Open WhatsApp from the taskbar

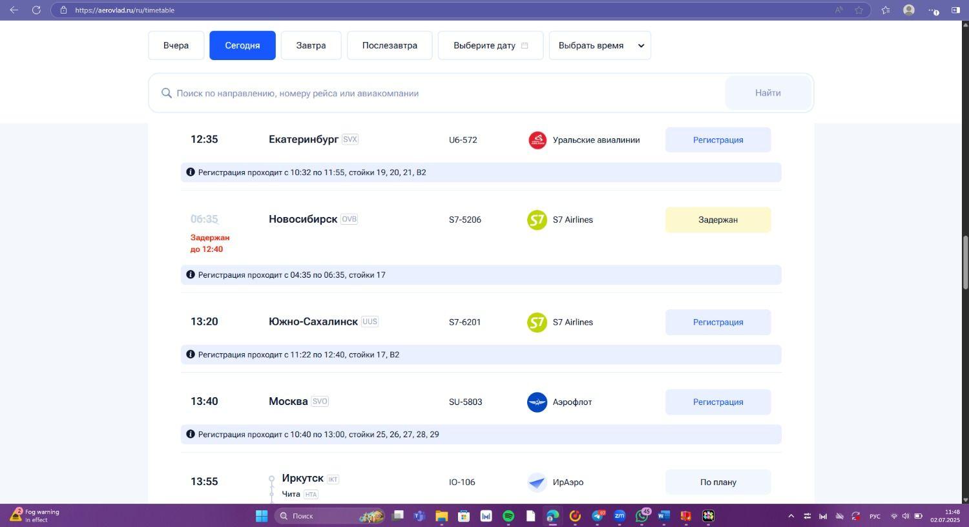click(x=641, y=516)
